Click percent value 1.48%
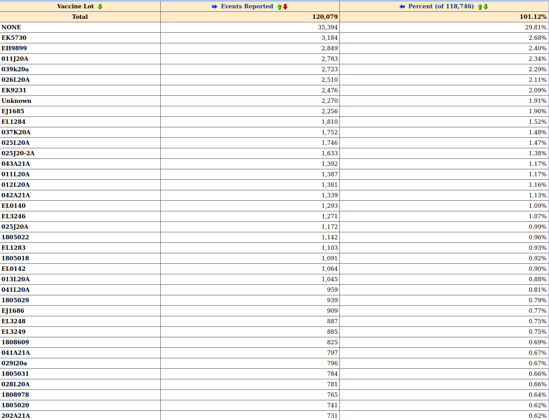The height and width of the screenshot is (420, 549). pos(538,132)
